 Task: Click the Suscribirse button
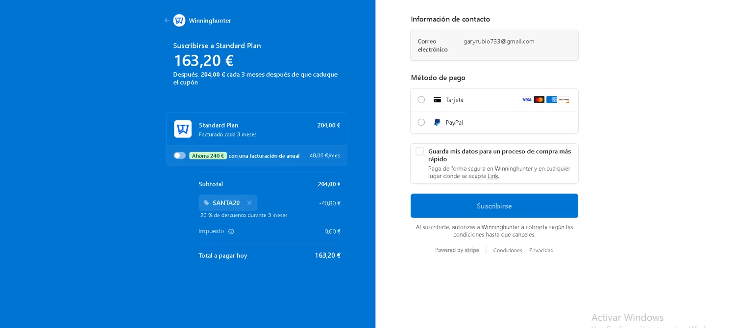click(494, 206)
